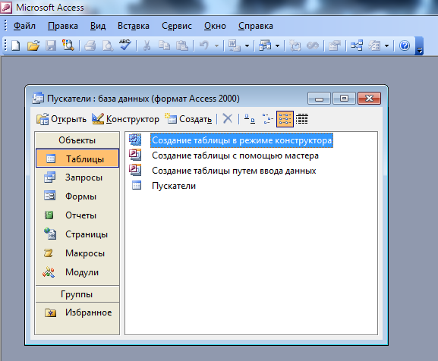Switch to Small Icons view
The image size is (438, 361).
[x=267, y=119]
